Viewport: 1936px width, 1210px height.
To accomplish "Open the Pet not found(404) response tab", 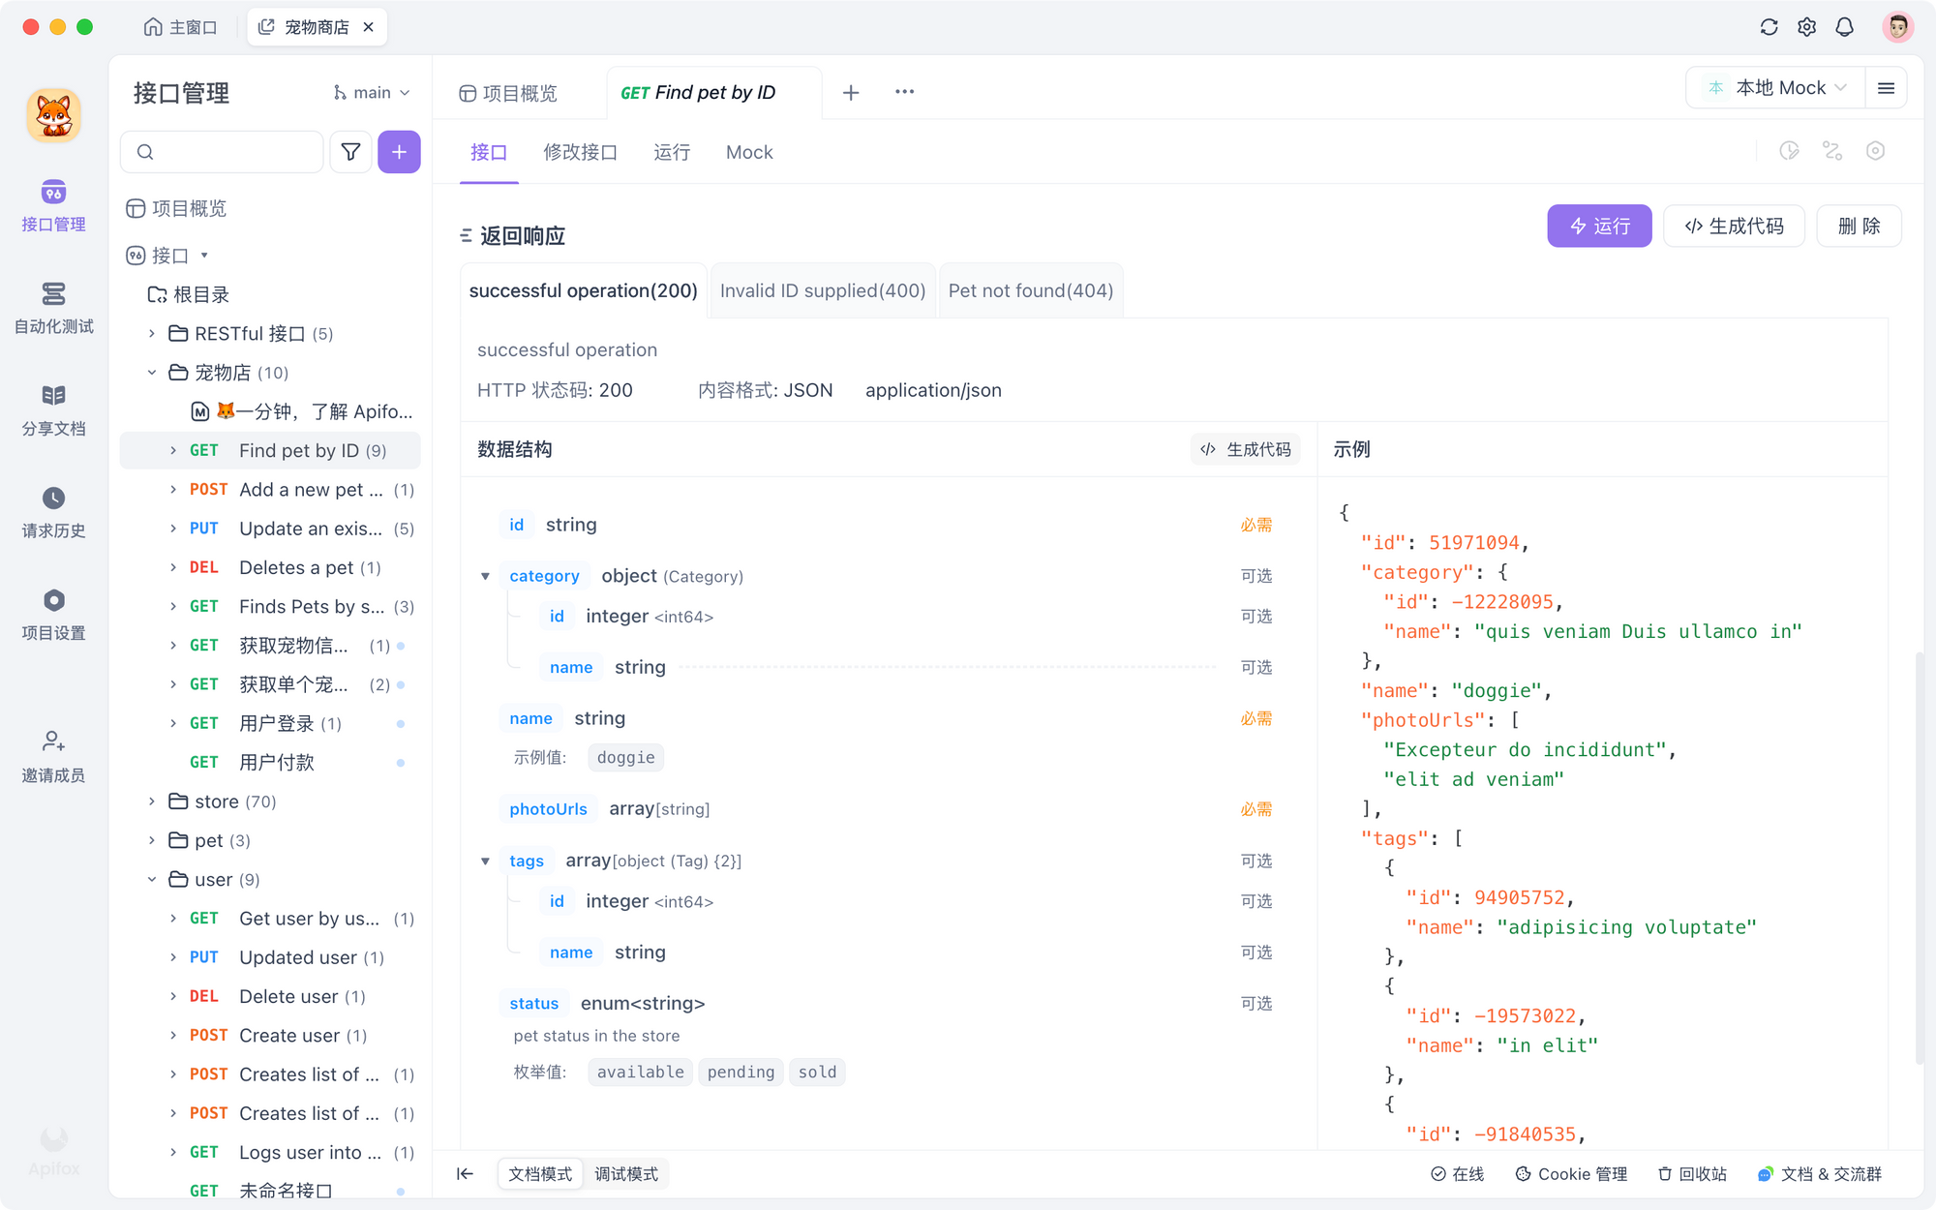I will click(1030, 290).
